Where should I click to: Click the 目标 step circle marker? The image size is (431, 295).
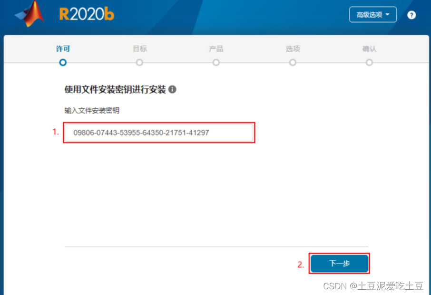139,63
